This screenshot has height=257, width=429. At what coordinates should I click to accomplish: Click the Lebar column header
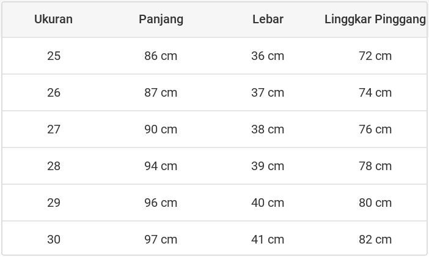pyautogui.click(x=268, y=19)
